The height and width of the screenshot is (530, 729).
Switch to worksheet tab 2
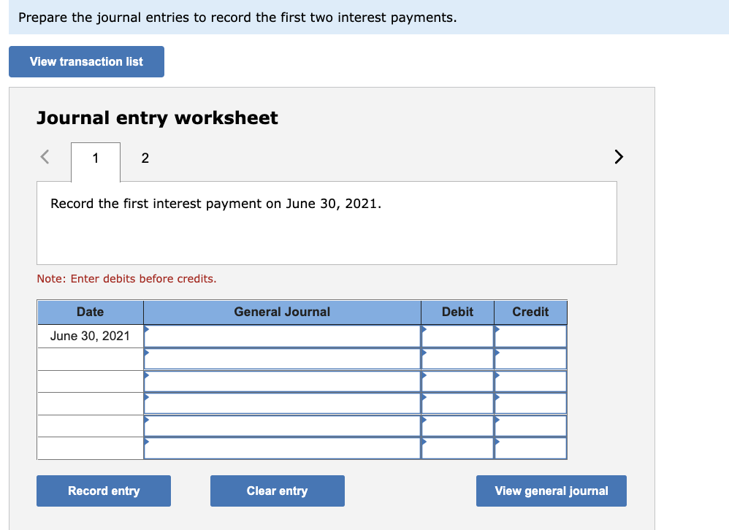(145, 158)
